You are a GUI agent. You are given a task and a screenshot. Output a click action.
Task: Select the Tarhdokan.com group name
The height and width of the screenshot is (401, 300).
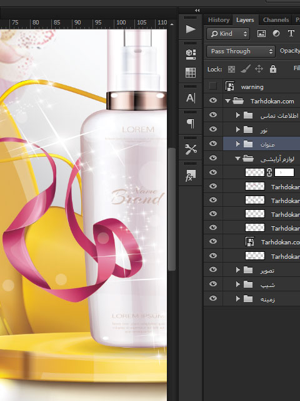coord(272,102)
